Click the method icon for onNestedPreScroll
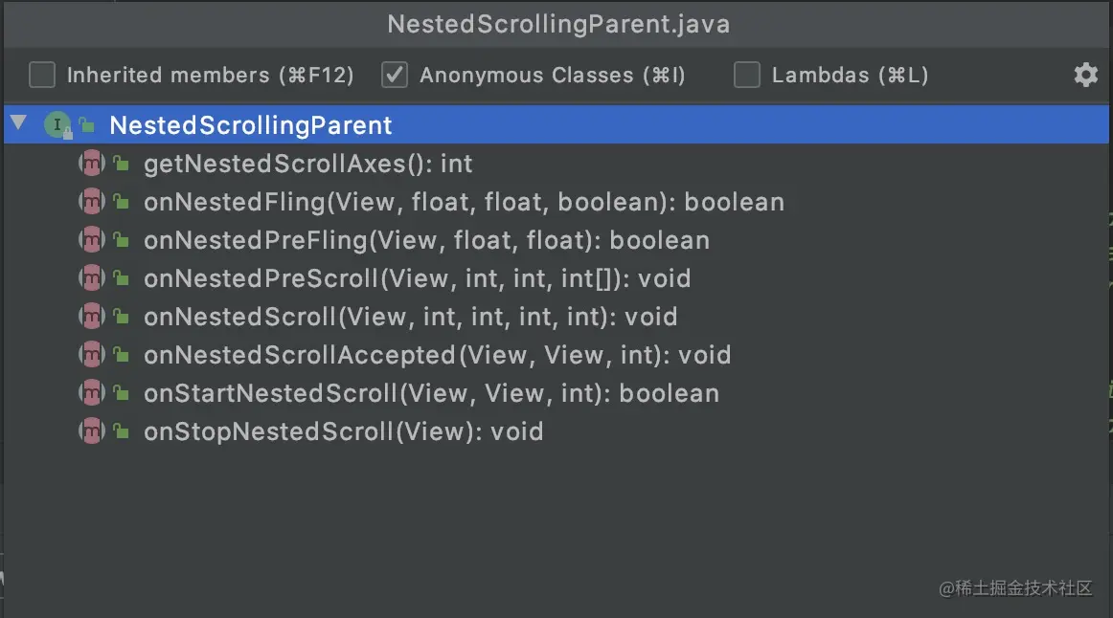The width and height of the screenshot is (1113, 618). point(89,277)
